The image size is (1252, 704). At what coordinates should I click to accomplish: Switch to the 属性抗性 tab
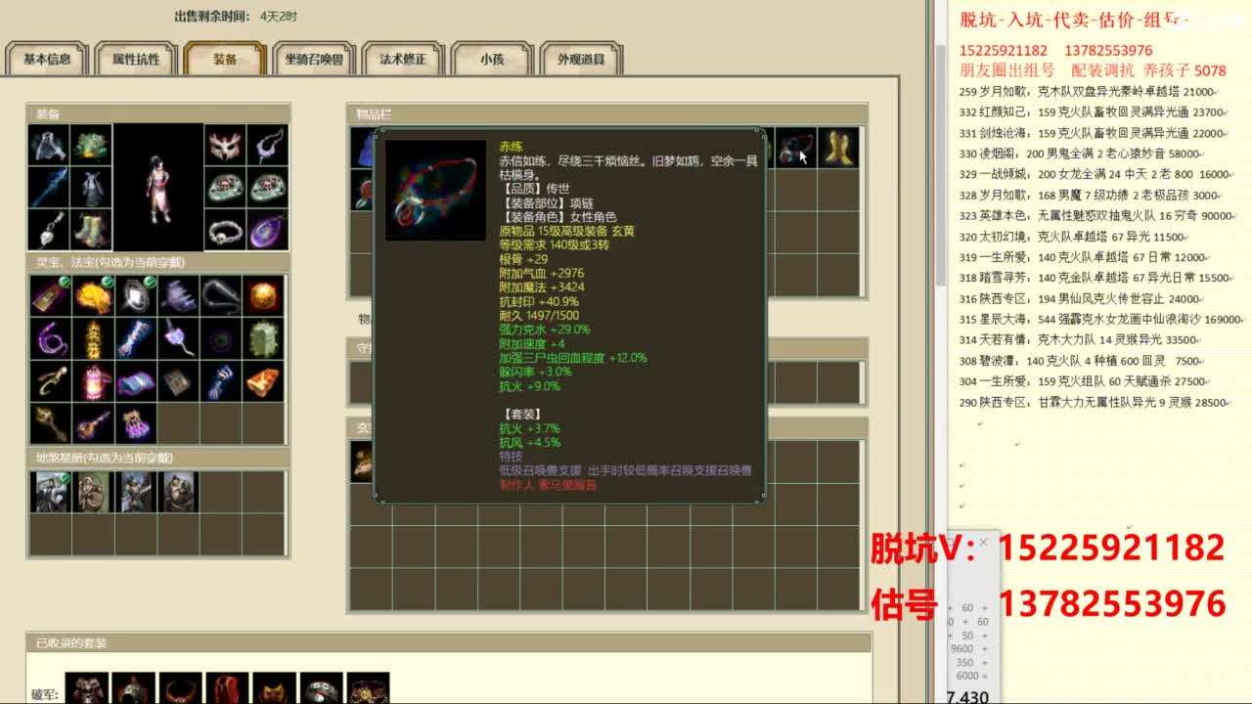coord(136,59)
